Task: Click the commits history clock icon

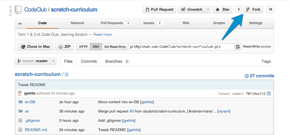Action: [246, 76]
